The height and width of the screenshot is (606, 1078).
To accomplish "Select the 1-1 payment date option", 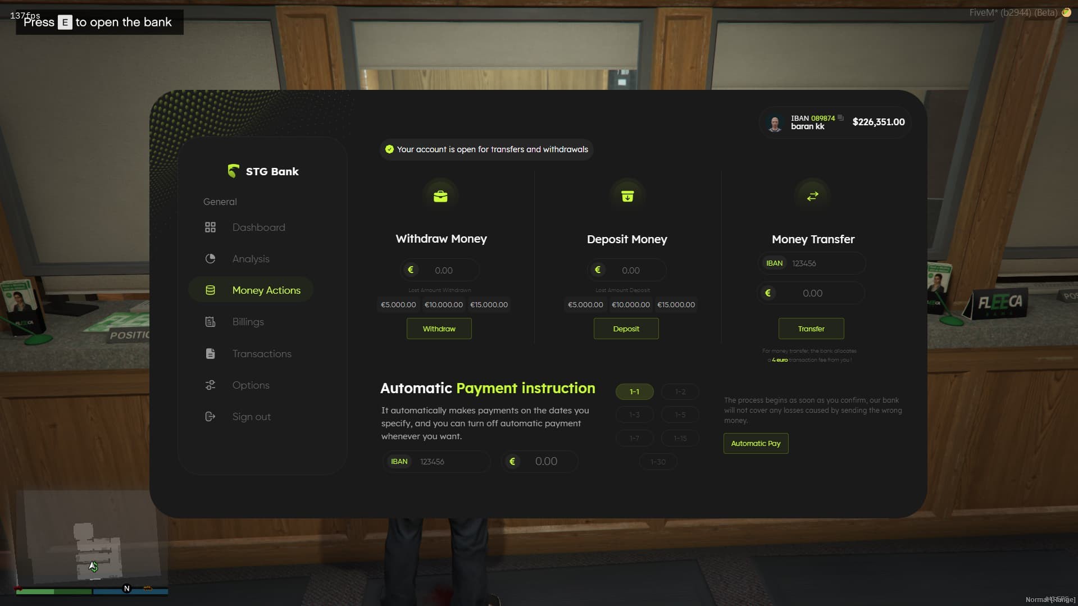I will pos(634,391).
